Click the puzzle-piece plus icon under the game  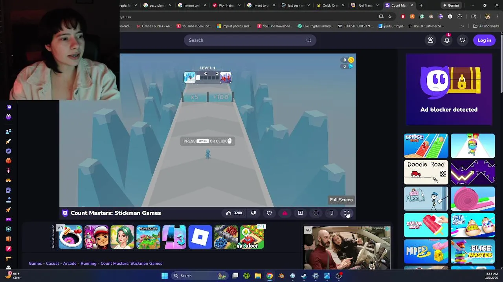pos(316,213)
